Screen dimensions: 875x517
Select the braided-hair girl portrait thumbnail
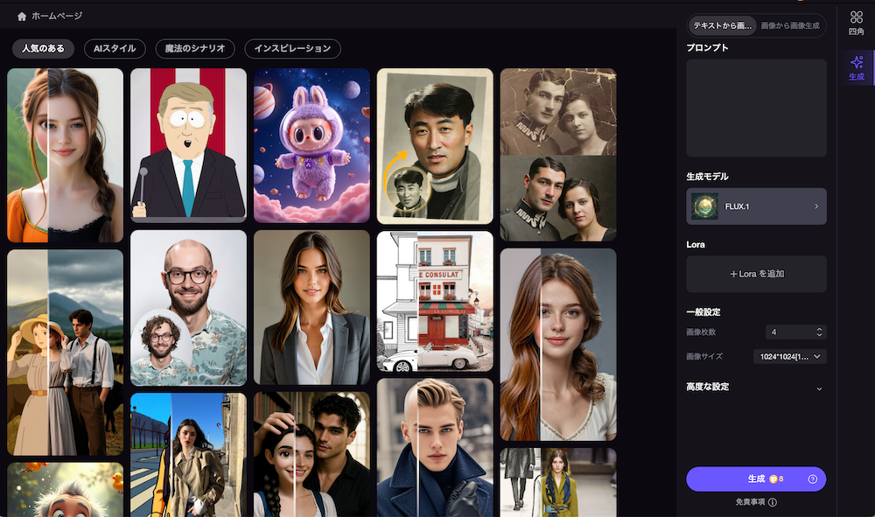coord(66,155)
